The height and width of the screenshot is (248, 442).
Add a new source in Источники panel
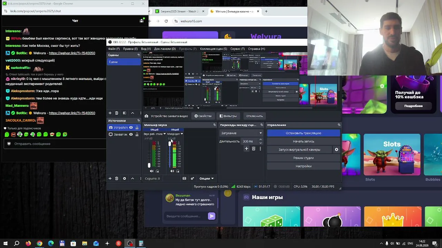(110, 178)
